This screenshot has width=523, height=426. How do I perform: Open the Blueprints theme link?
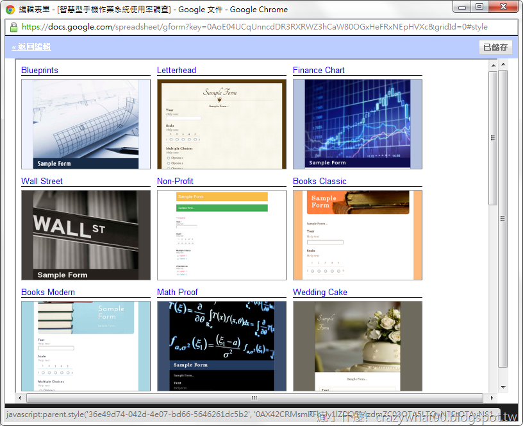point(39,70)
